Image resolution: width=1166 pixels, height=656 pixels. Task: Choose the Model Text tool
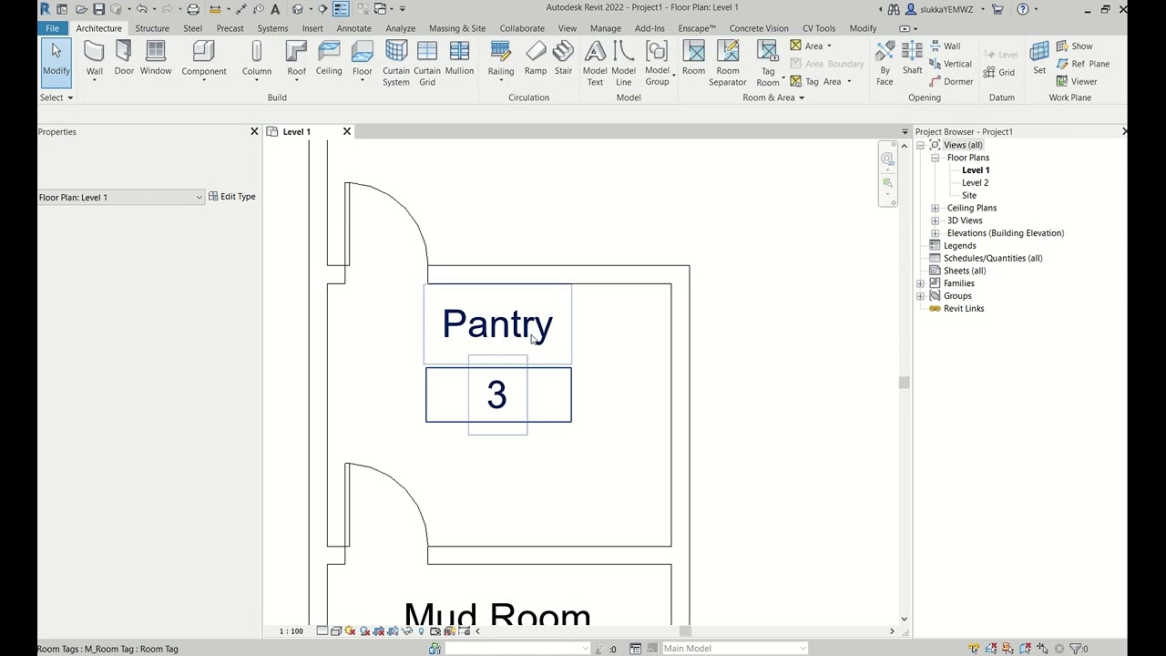tap(595, 64)
